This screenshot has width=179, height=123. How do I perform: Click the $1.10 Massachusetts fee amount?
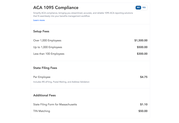click(x=144, y=104)
